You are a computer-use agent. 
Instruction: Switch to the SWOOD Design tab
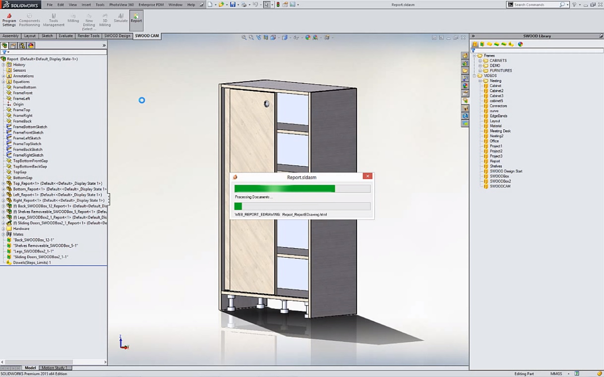[x=117, y=36]
